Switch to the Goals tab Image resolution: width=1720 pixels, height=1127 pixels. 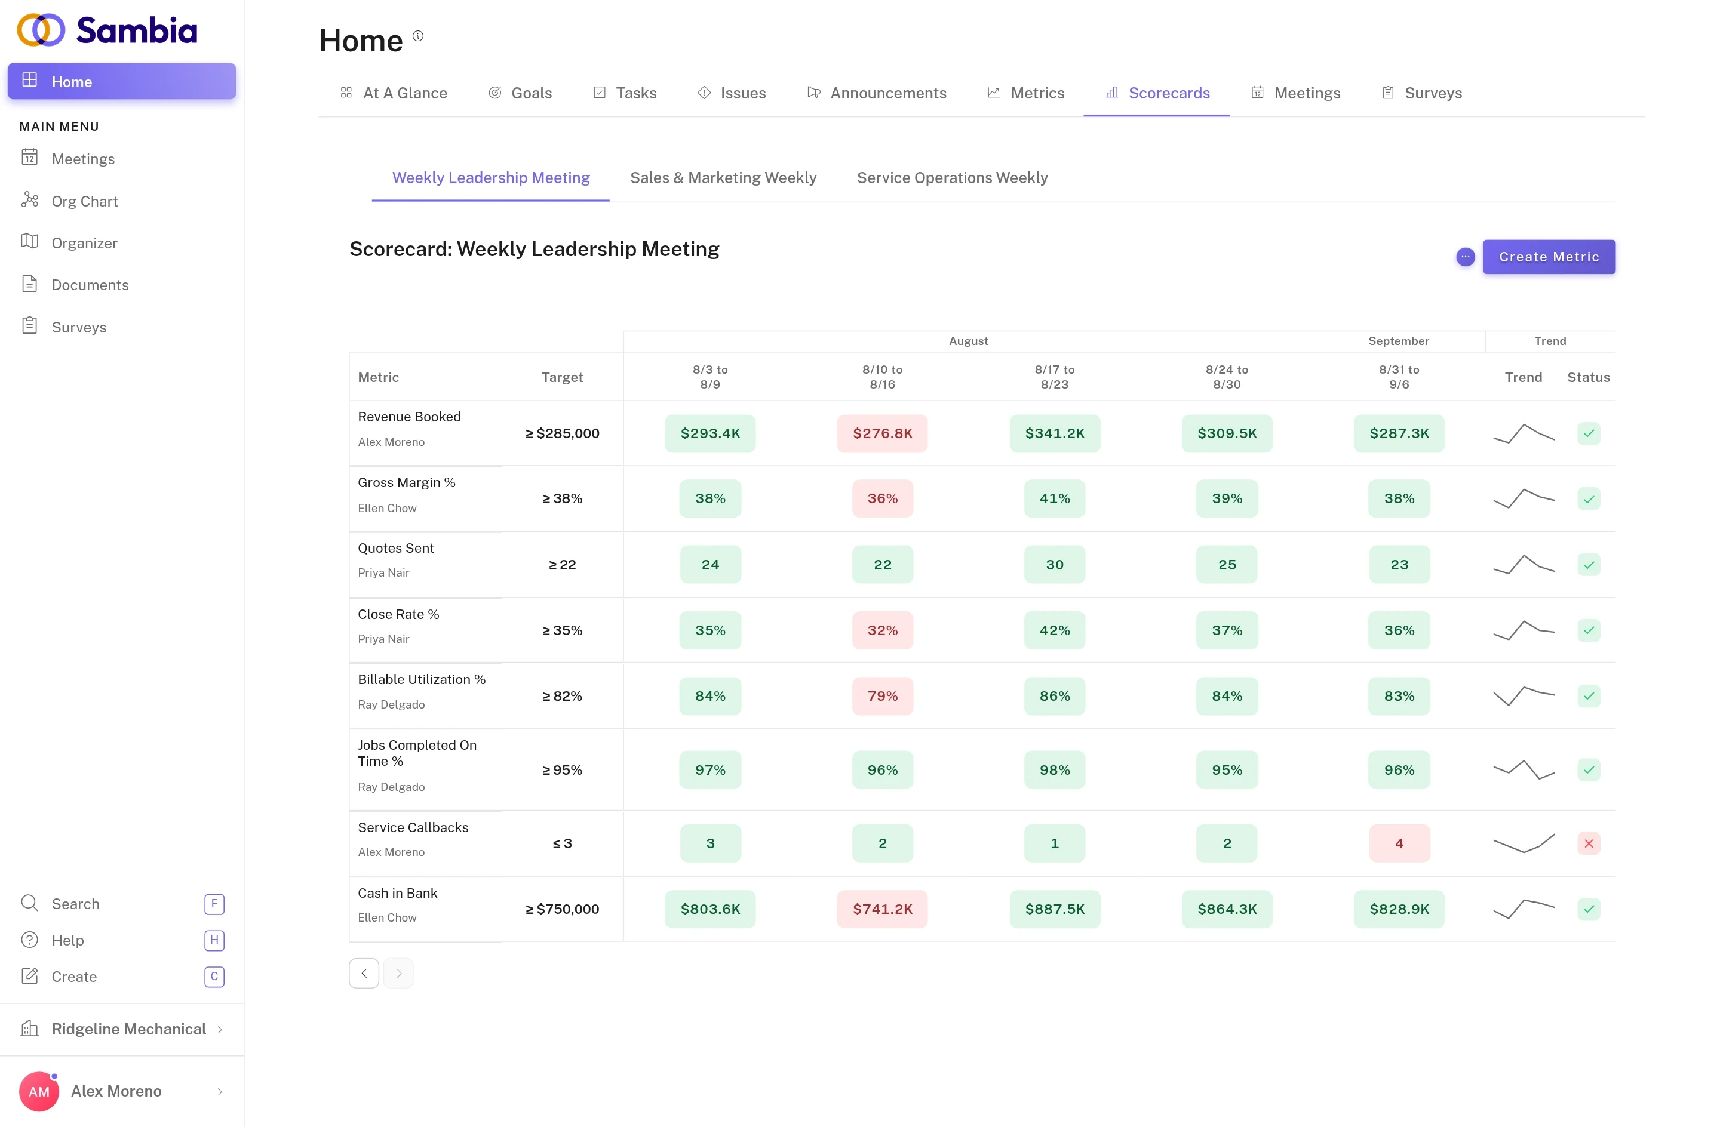click(x=520, y=93)
